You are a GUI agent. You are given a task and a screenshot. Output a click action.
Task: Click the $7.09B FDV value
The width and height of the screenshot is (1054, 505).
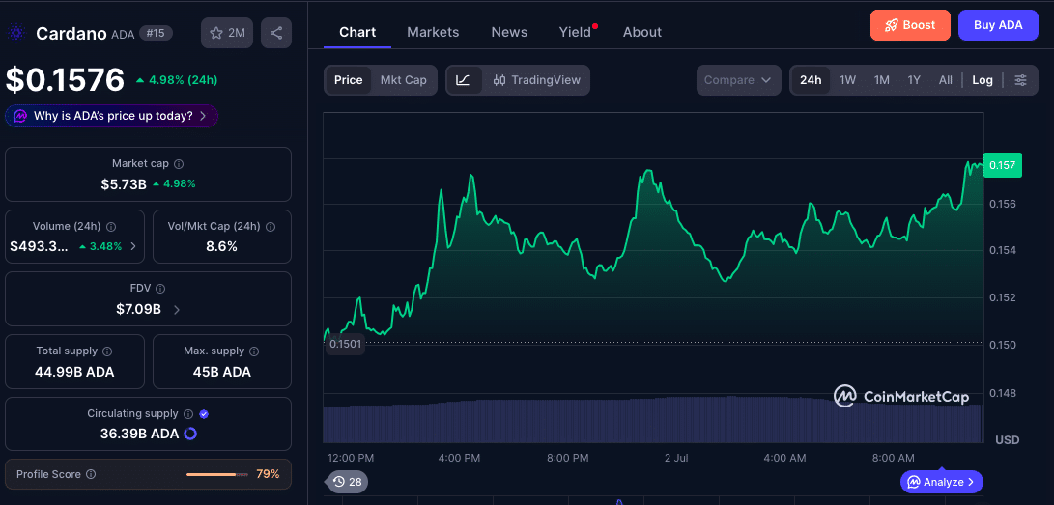[x=138, y=310]
